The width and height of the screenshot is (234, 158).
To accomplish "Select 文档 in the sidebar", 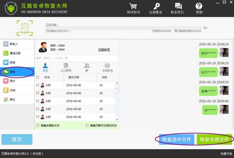I will click(17, 90).
